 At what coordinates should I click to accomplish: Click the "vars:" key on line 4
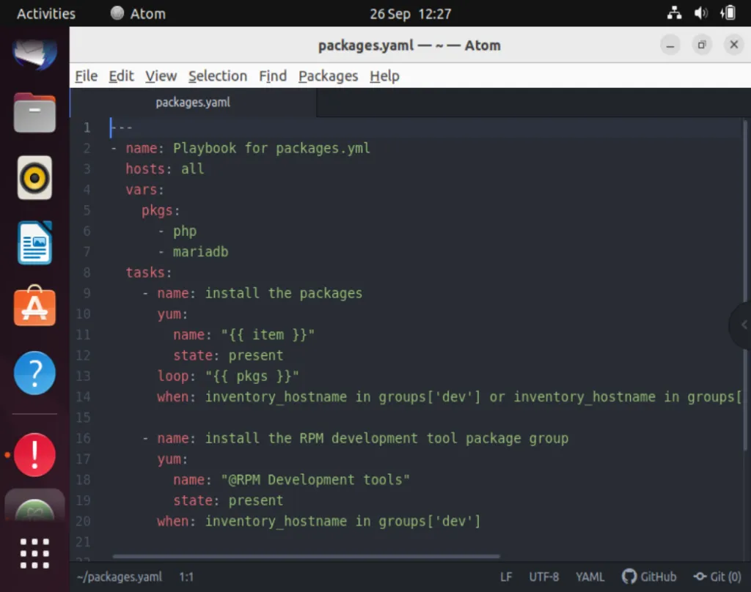144,190
